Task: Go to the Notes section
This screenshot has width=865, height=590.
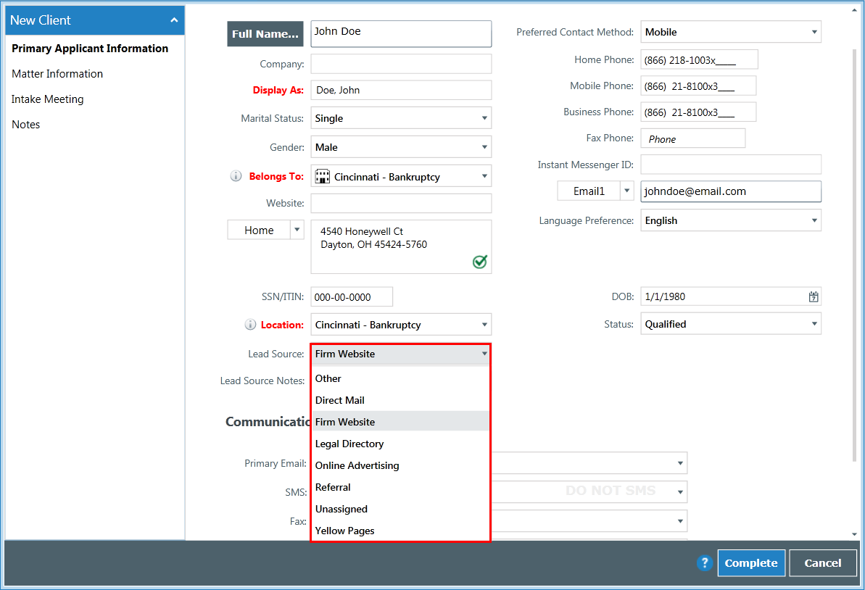Action: click(25, 124)
